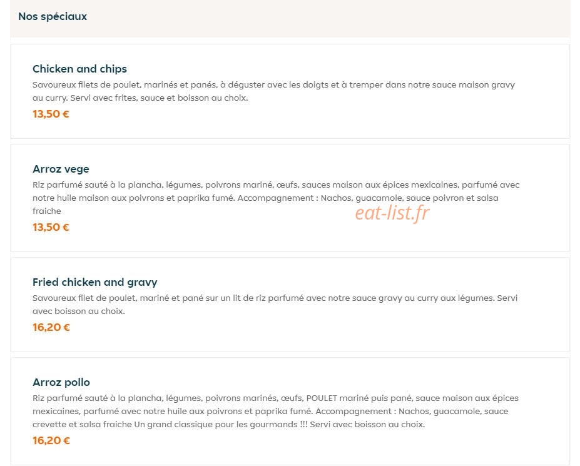This screenshot has height=466, width=580.
Task: Select the Arroz vege price 13,50 €
Action: click(51, 227)
